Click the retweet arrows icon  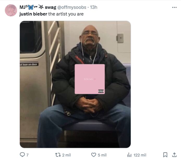[58, 155]
